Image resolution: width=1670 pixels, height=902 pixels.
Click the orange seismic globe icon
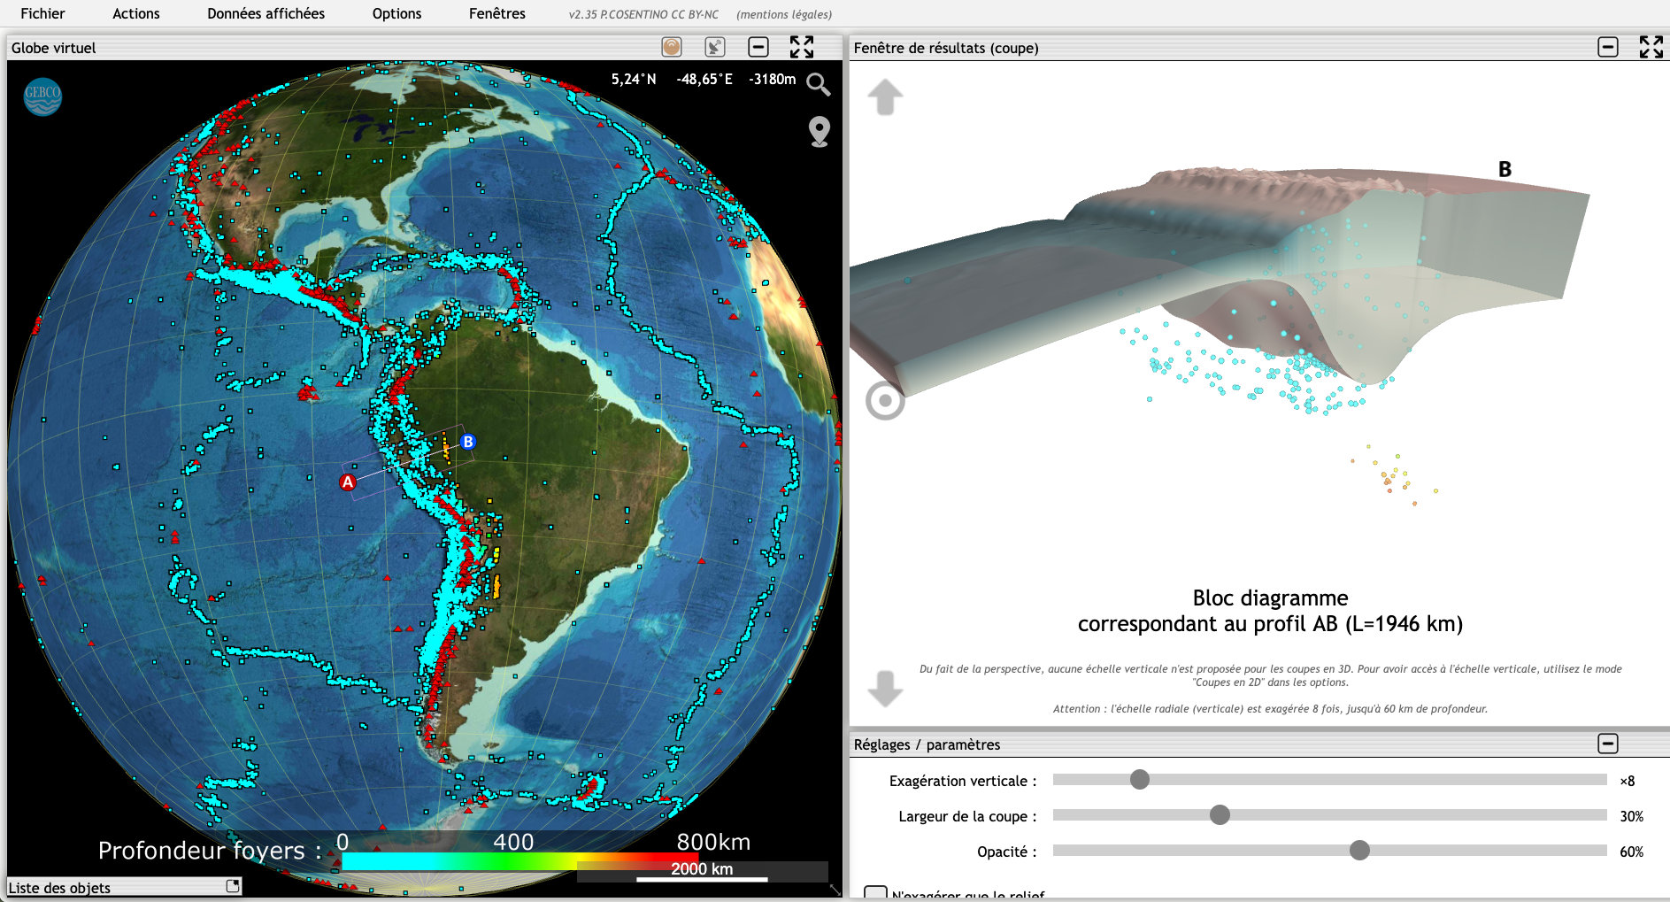point(672,47)
